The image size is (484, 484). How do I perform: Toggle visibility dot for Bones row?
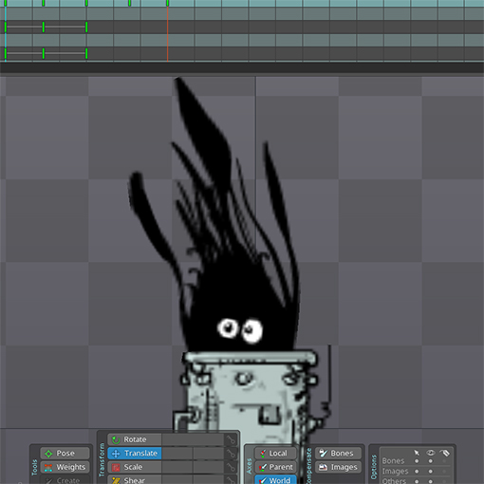431,461
